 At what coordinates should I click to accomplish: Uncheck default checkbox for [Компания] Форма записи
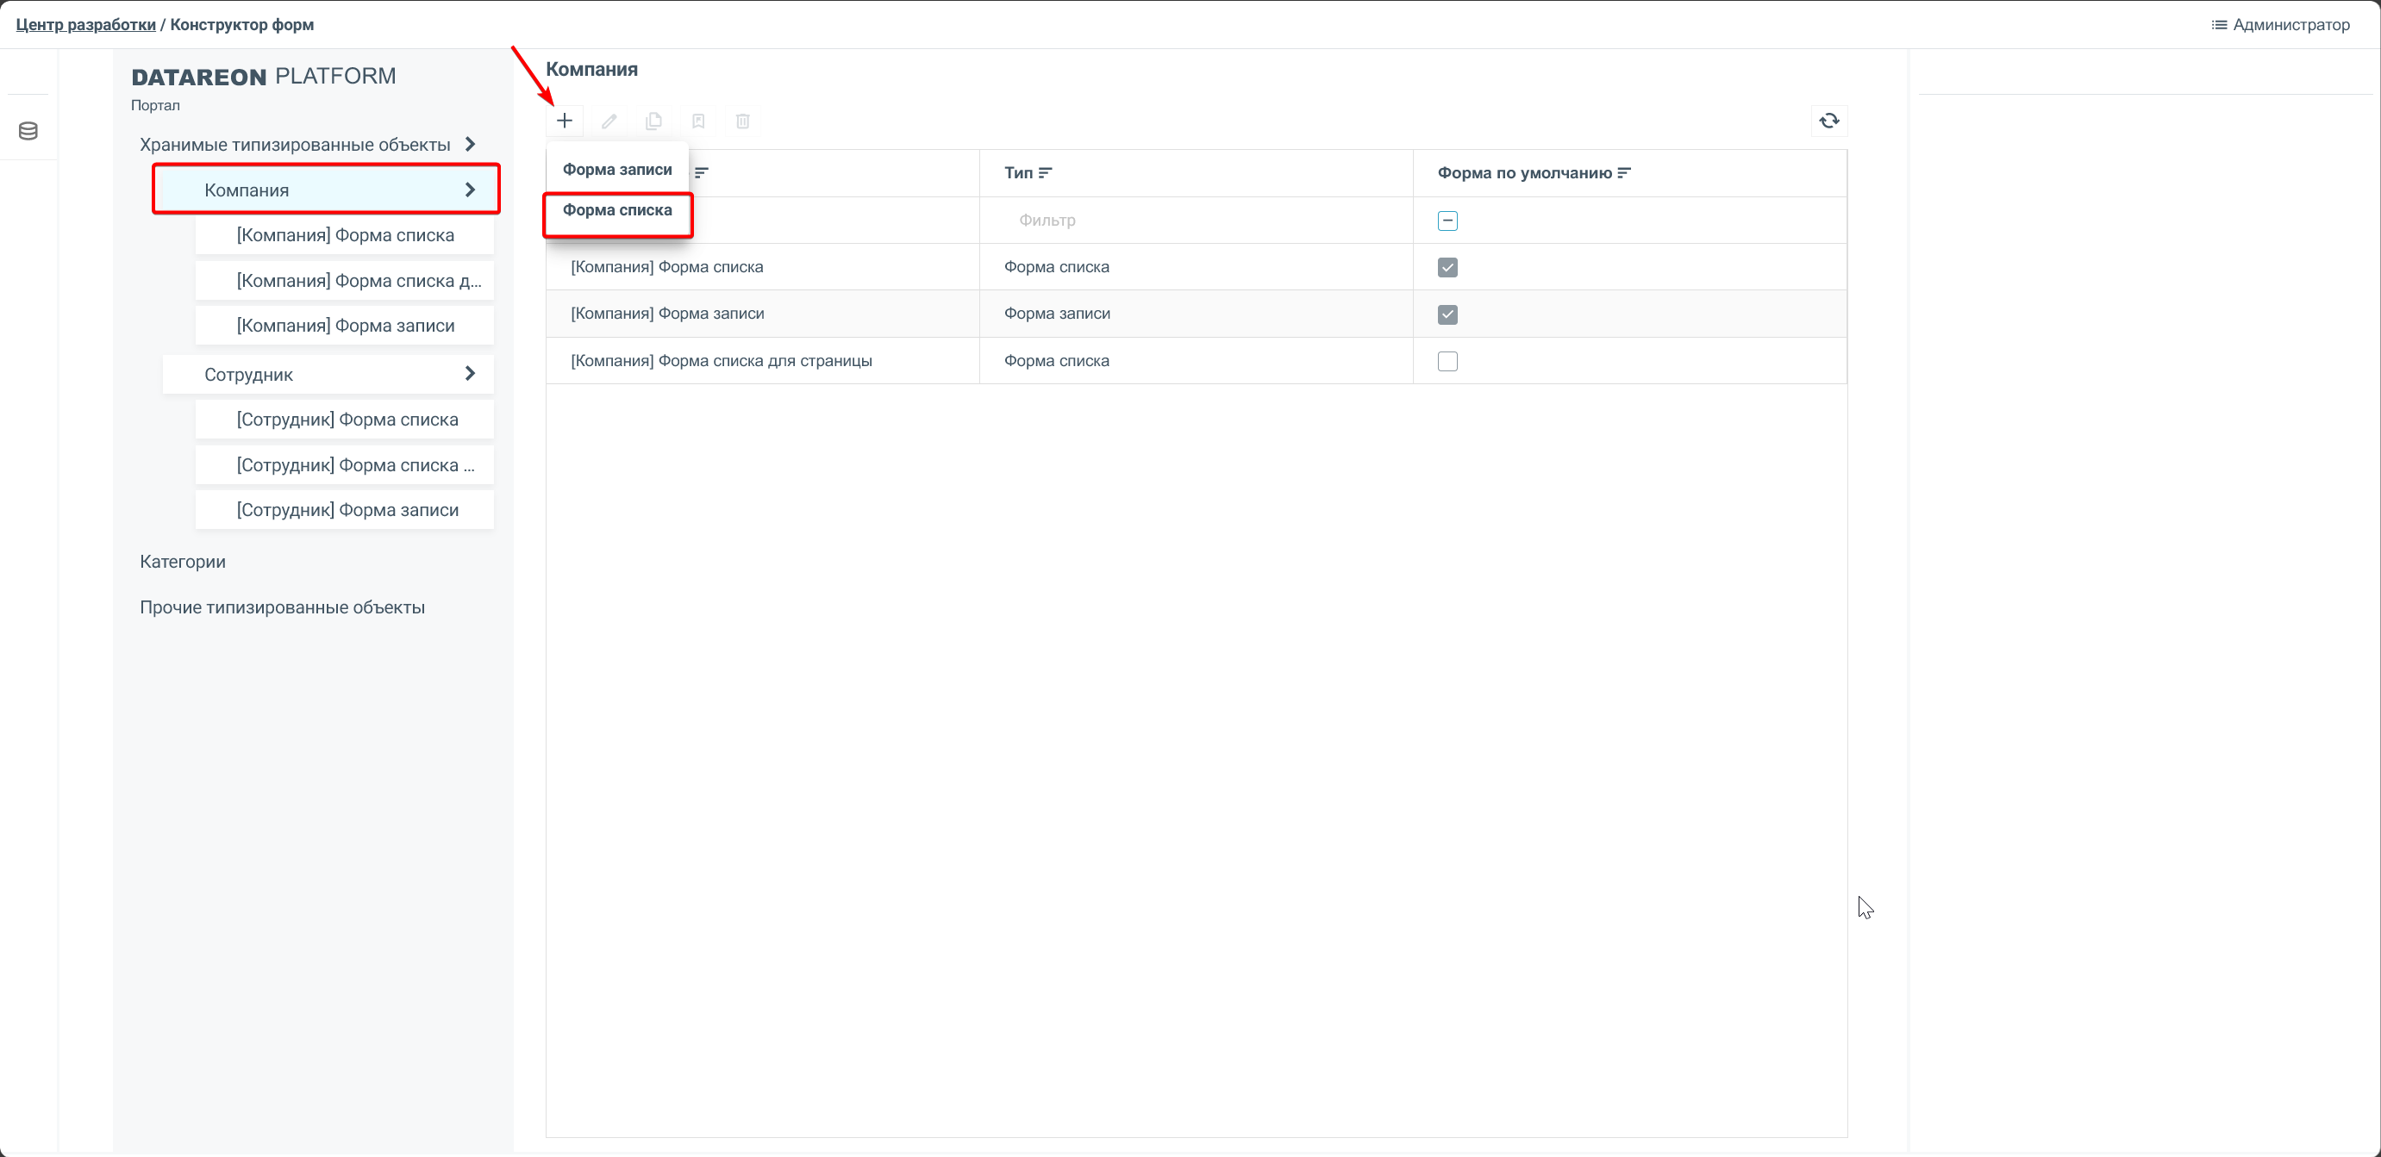click(x=1447, y=314)
